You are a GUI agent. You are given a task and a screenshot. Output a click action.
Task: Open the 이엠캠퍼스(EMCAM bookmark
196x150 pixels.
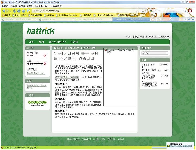67,15
